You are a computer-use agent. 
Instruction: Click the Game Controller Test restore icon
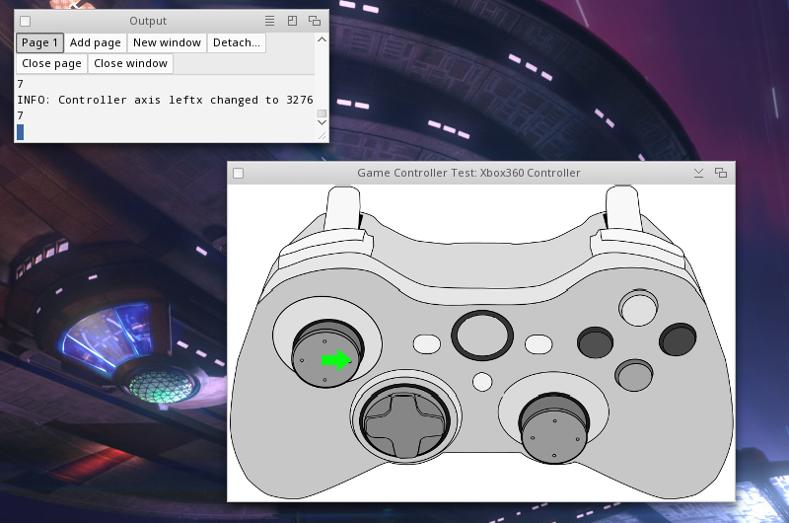pyautogui.click(x=721, y=173)
